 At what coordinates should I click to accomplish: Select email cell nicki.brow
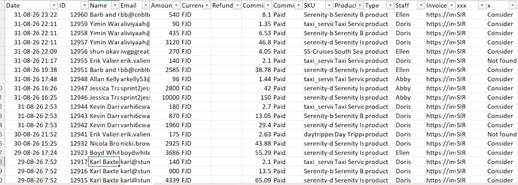pyautogui.click(x=135, y=144)
